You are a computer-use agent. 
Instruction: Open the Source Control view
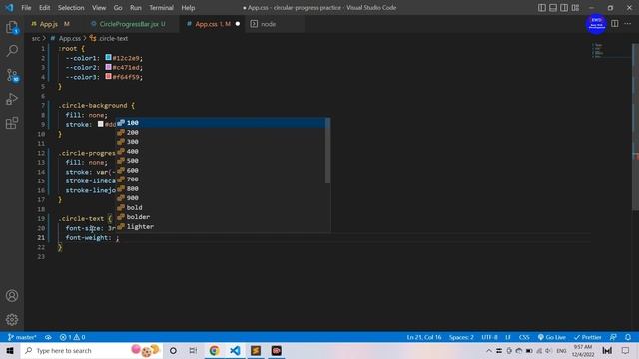[12, 75]
